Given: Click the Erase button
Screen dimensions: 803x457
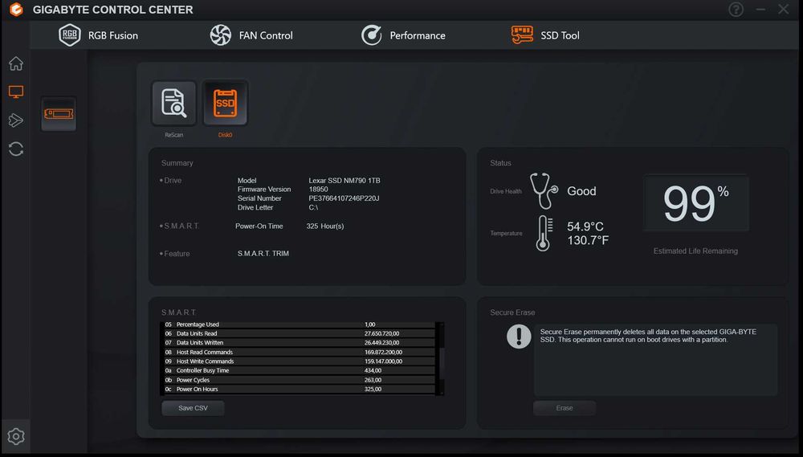Looking at the screenshot, I should point(565,408).
